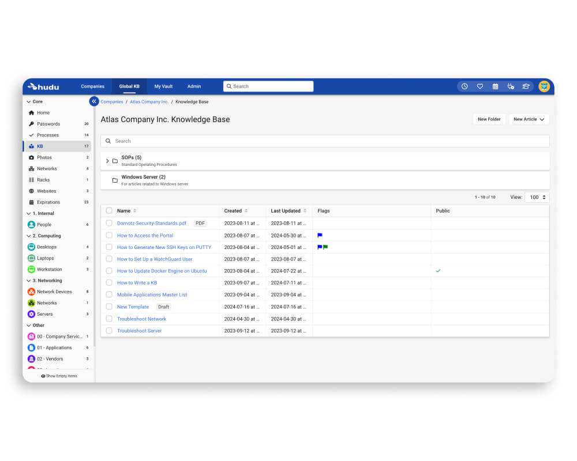Focus the global Search box in top bar
Viewport: 577px width, 461px height.
pos(268,86)
